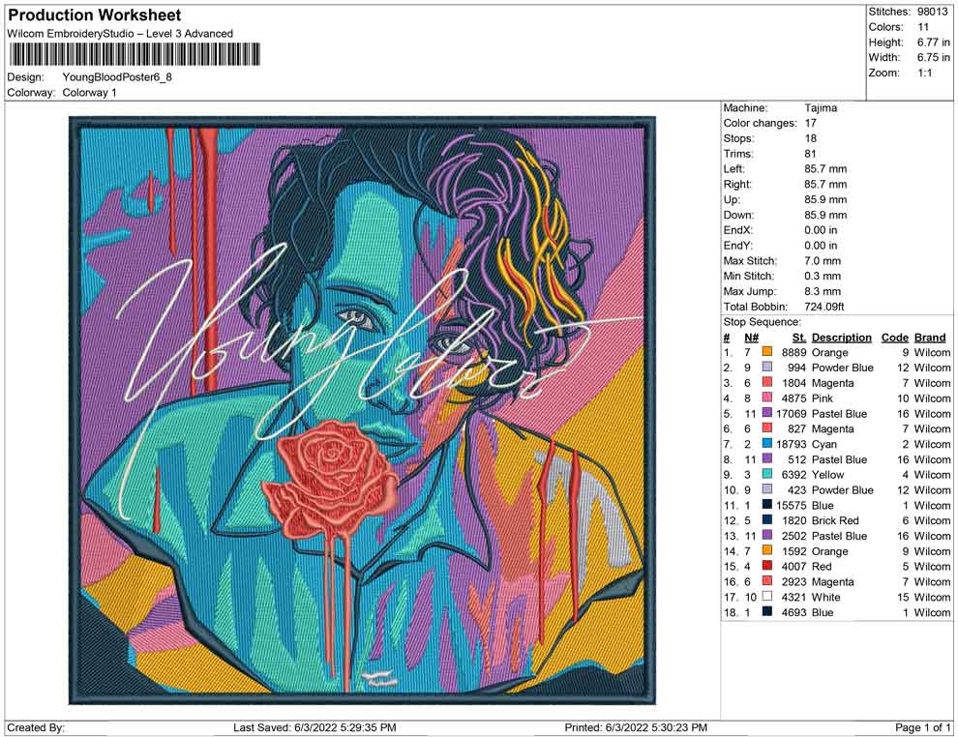This screenshot has height=737, width=958.
Task: Click stitch count '6392' in Yellow row
Action: pyautogui.click(x=794, y=475)
